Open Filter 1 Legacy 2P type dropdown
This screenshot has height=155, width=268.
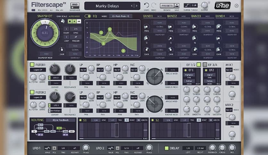(38, 69)
